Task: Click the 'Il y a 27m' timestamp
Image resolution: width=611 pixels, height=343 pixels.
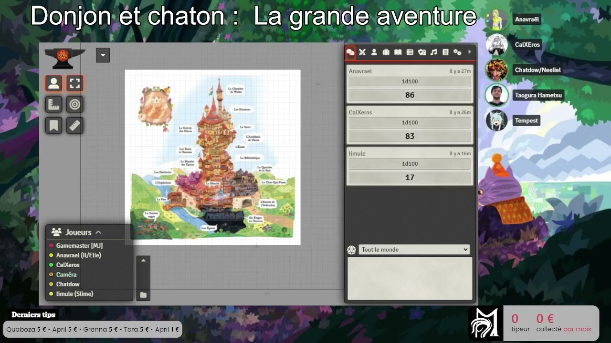Action: (460, 71)
